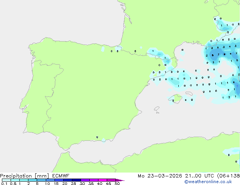Click the above-50 arrow tip of legend

[120, 180]
